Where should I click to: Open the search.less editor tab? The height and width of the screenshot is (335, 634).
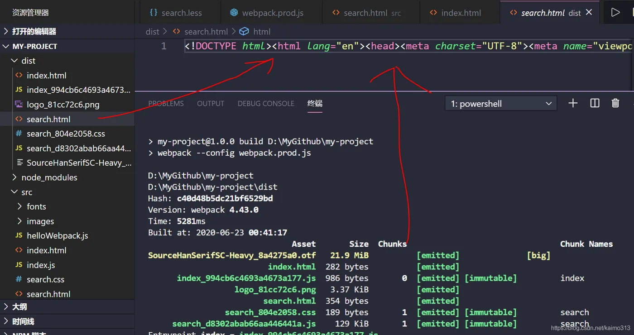point(176,13)
